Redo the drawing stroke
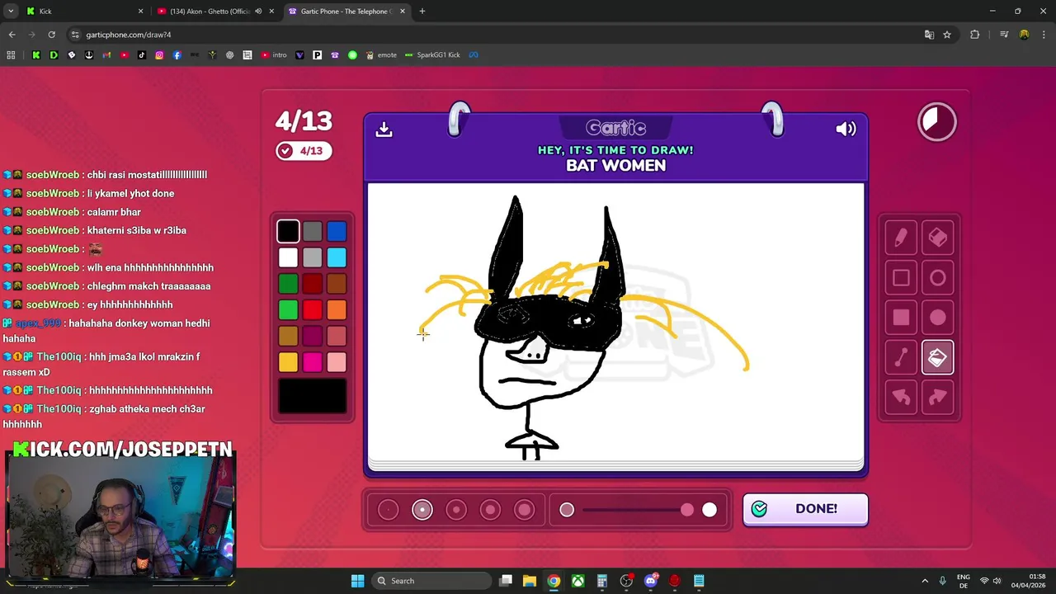1056x594 pixels. click(x=938, y=398)
